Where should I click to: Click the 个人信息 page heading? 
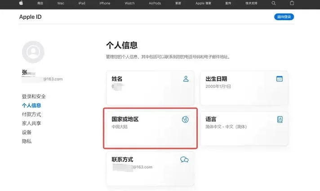point(122,45)
